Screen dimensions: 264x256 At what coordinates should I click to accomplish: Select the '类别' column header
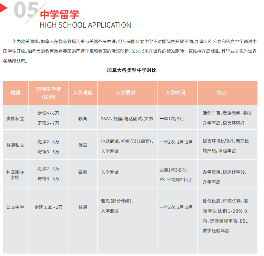[x=15, y=93]
